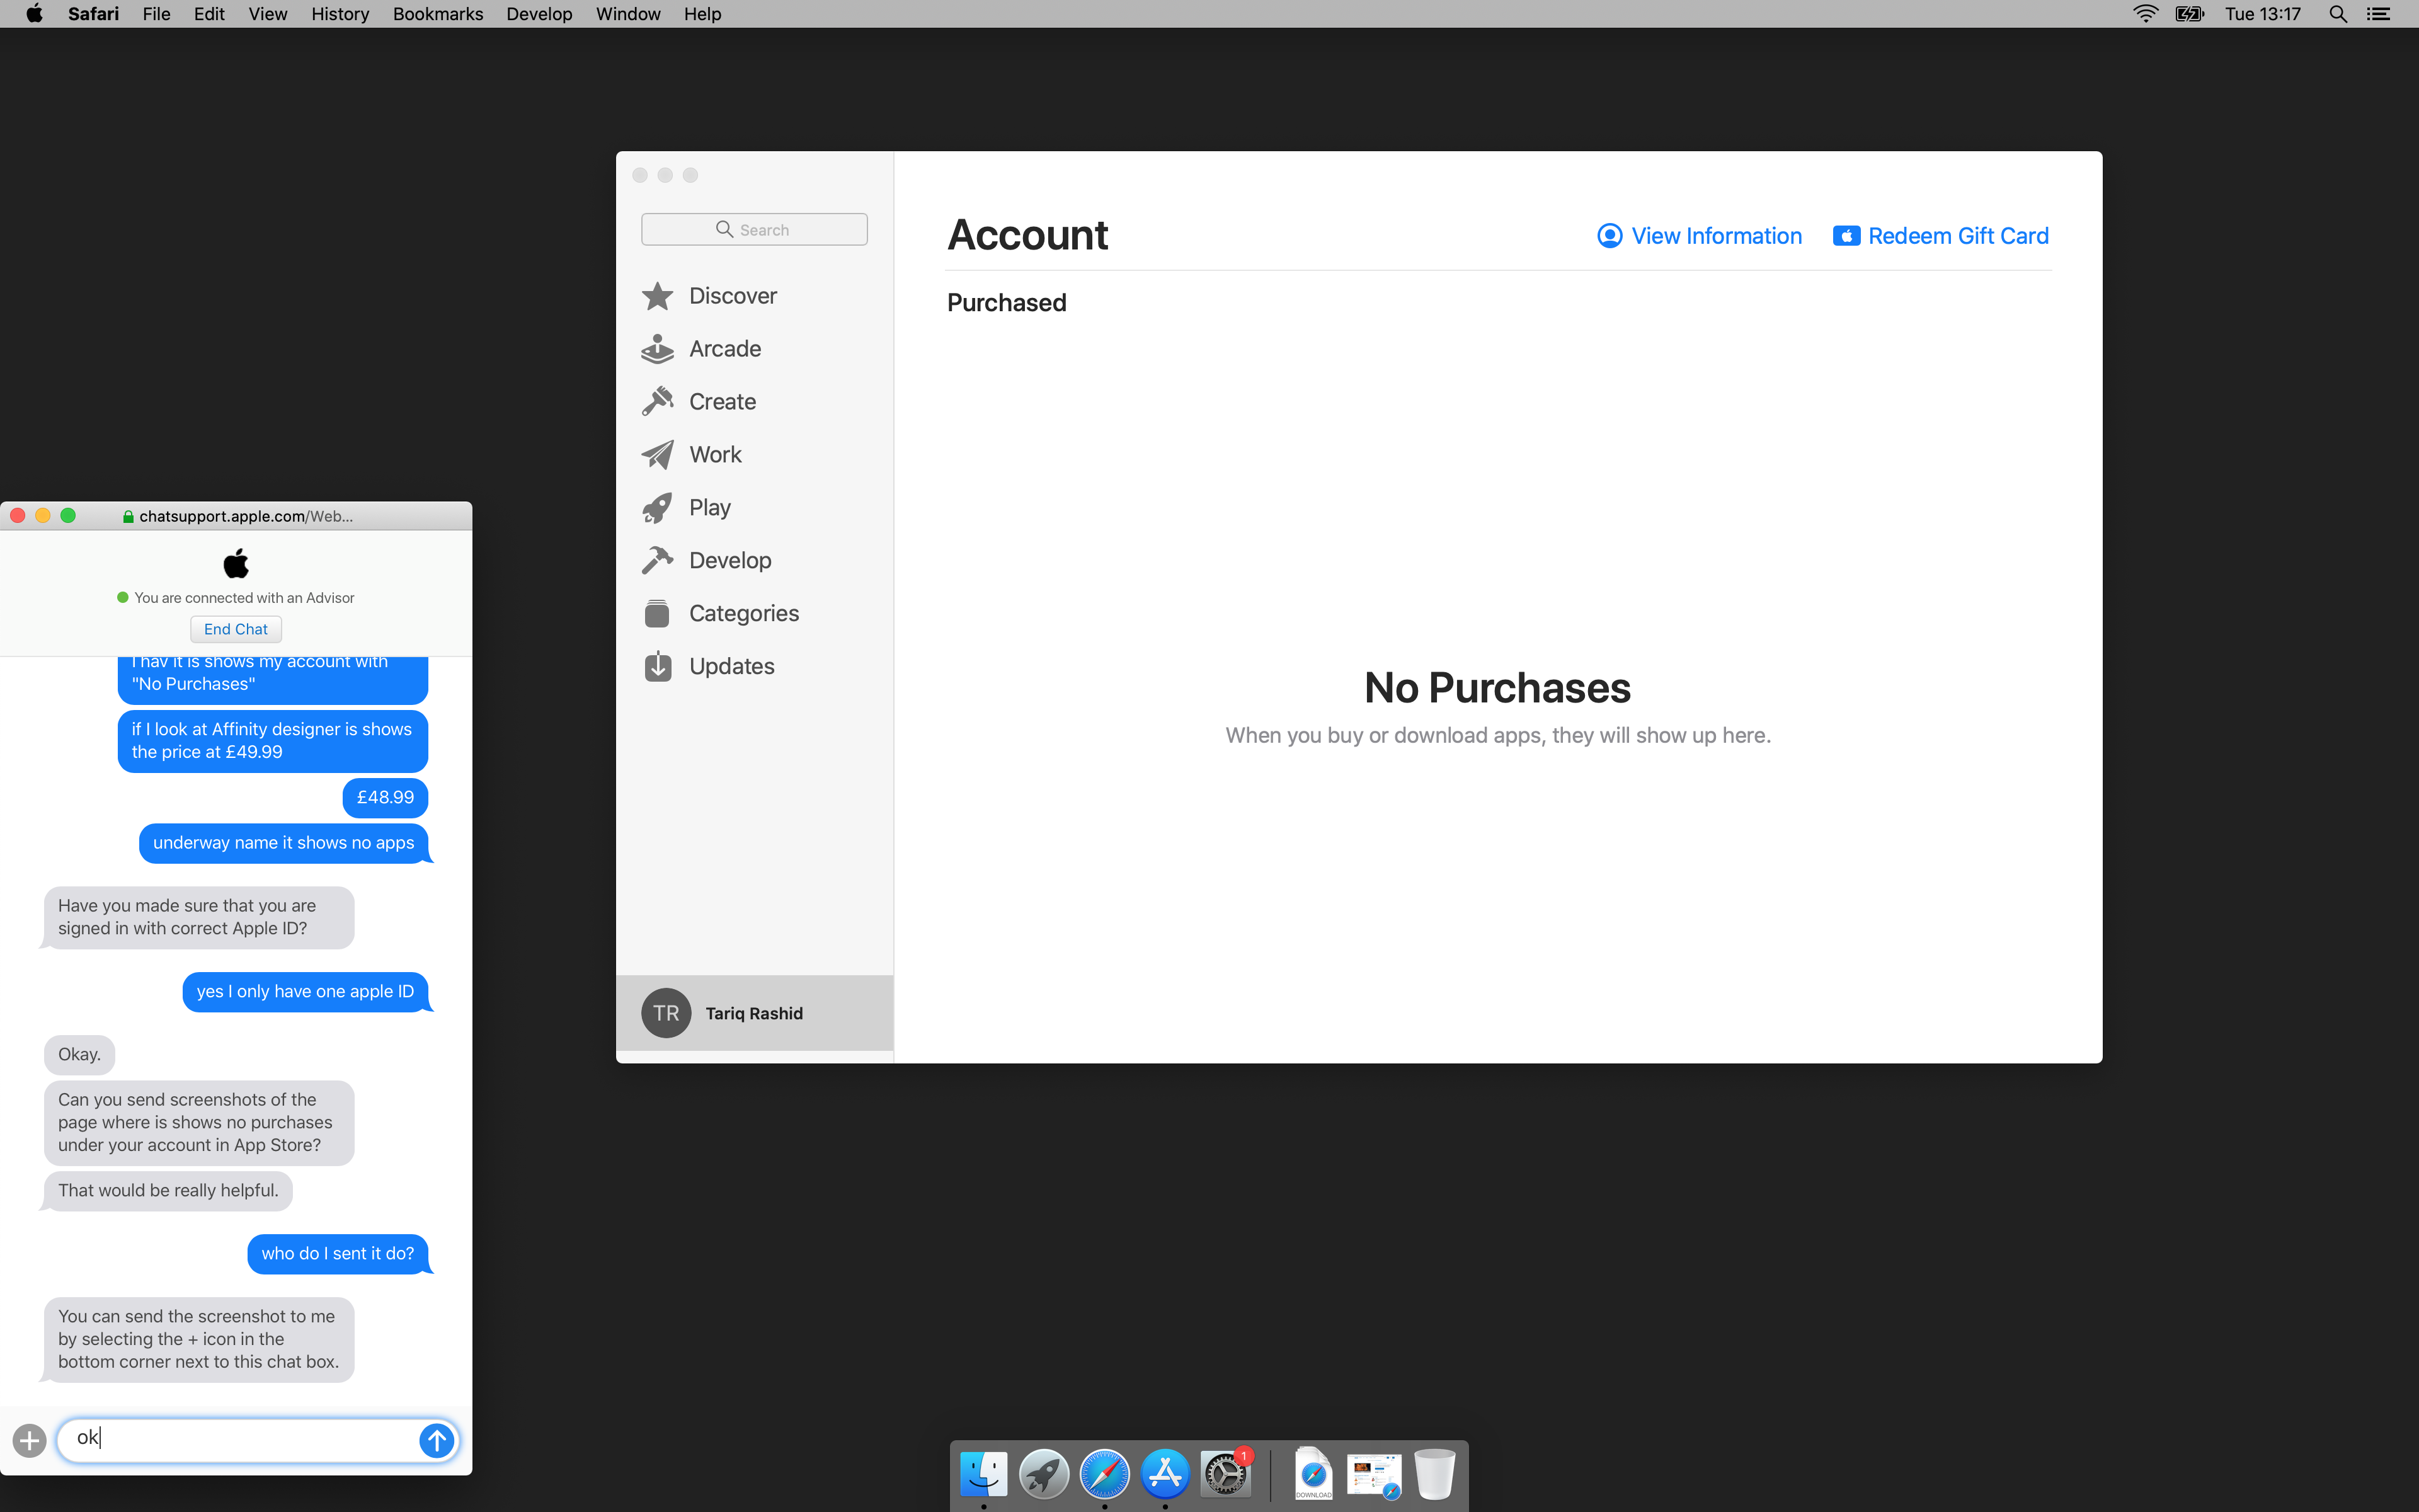Open System Preferences in the Dock
The image size is (2419, 1512).
pos(1225,1474)
